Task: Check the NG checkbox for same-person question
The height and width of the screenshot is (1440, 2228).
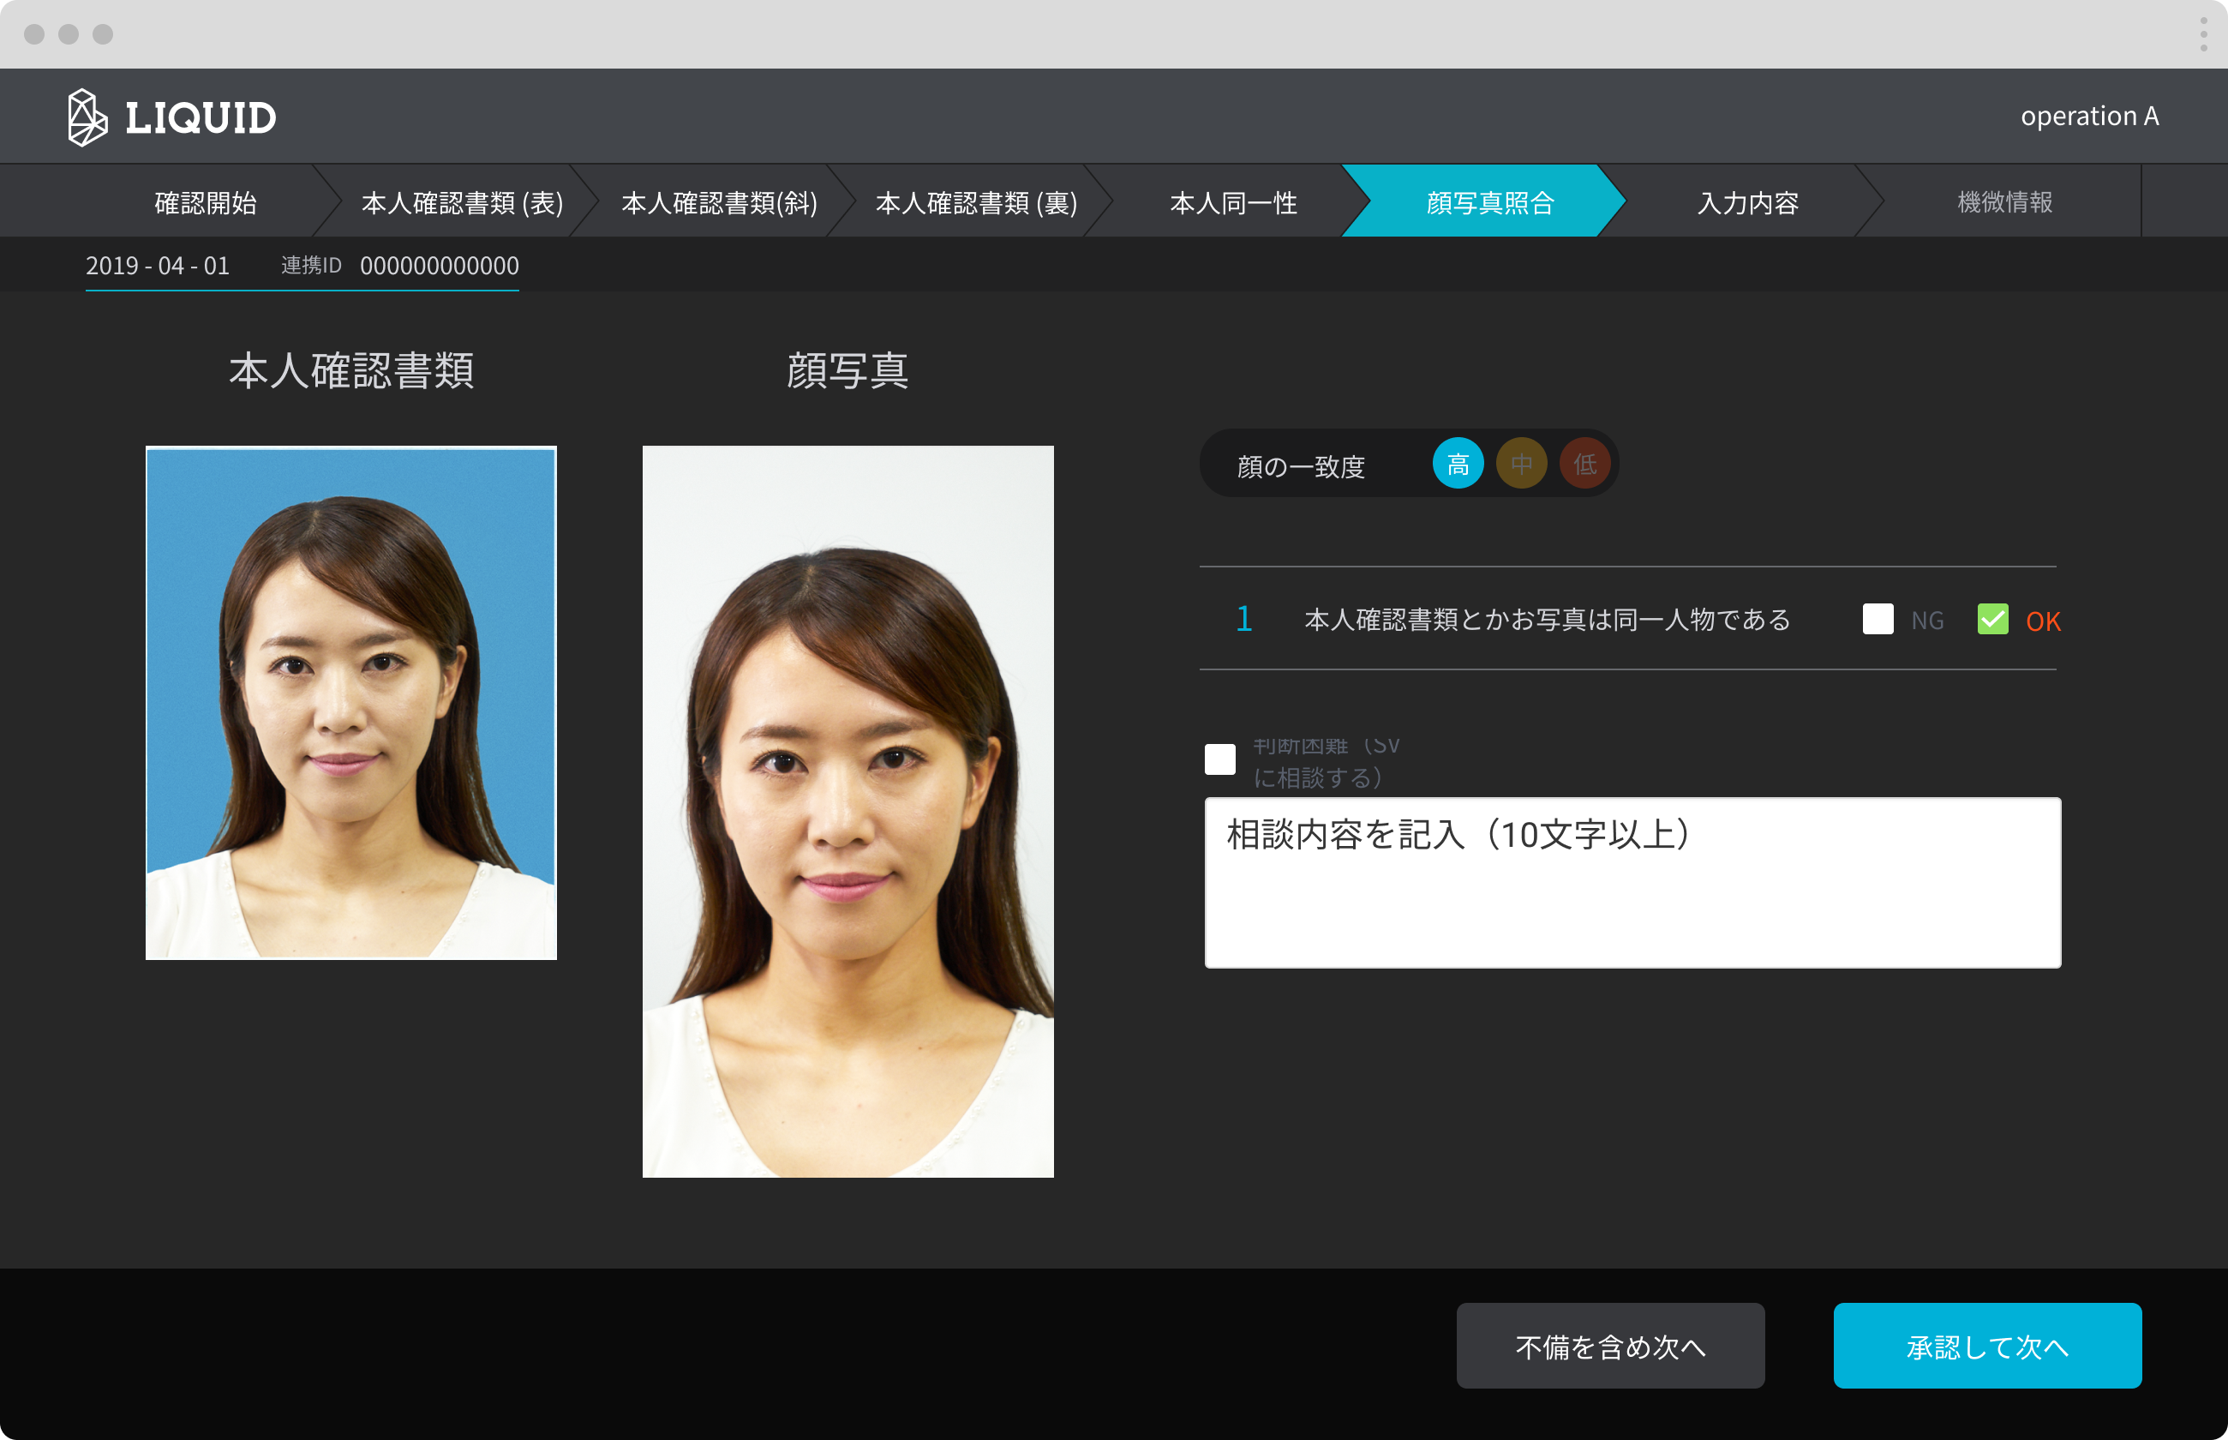Action: [x=1878, y=619]
